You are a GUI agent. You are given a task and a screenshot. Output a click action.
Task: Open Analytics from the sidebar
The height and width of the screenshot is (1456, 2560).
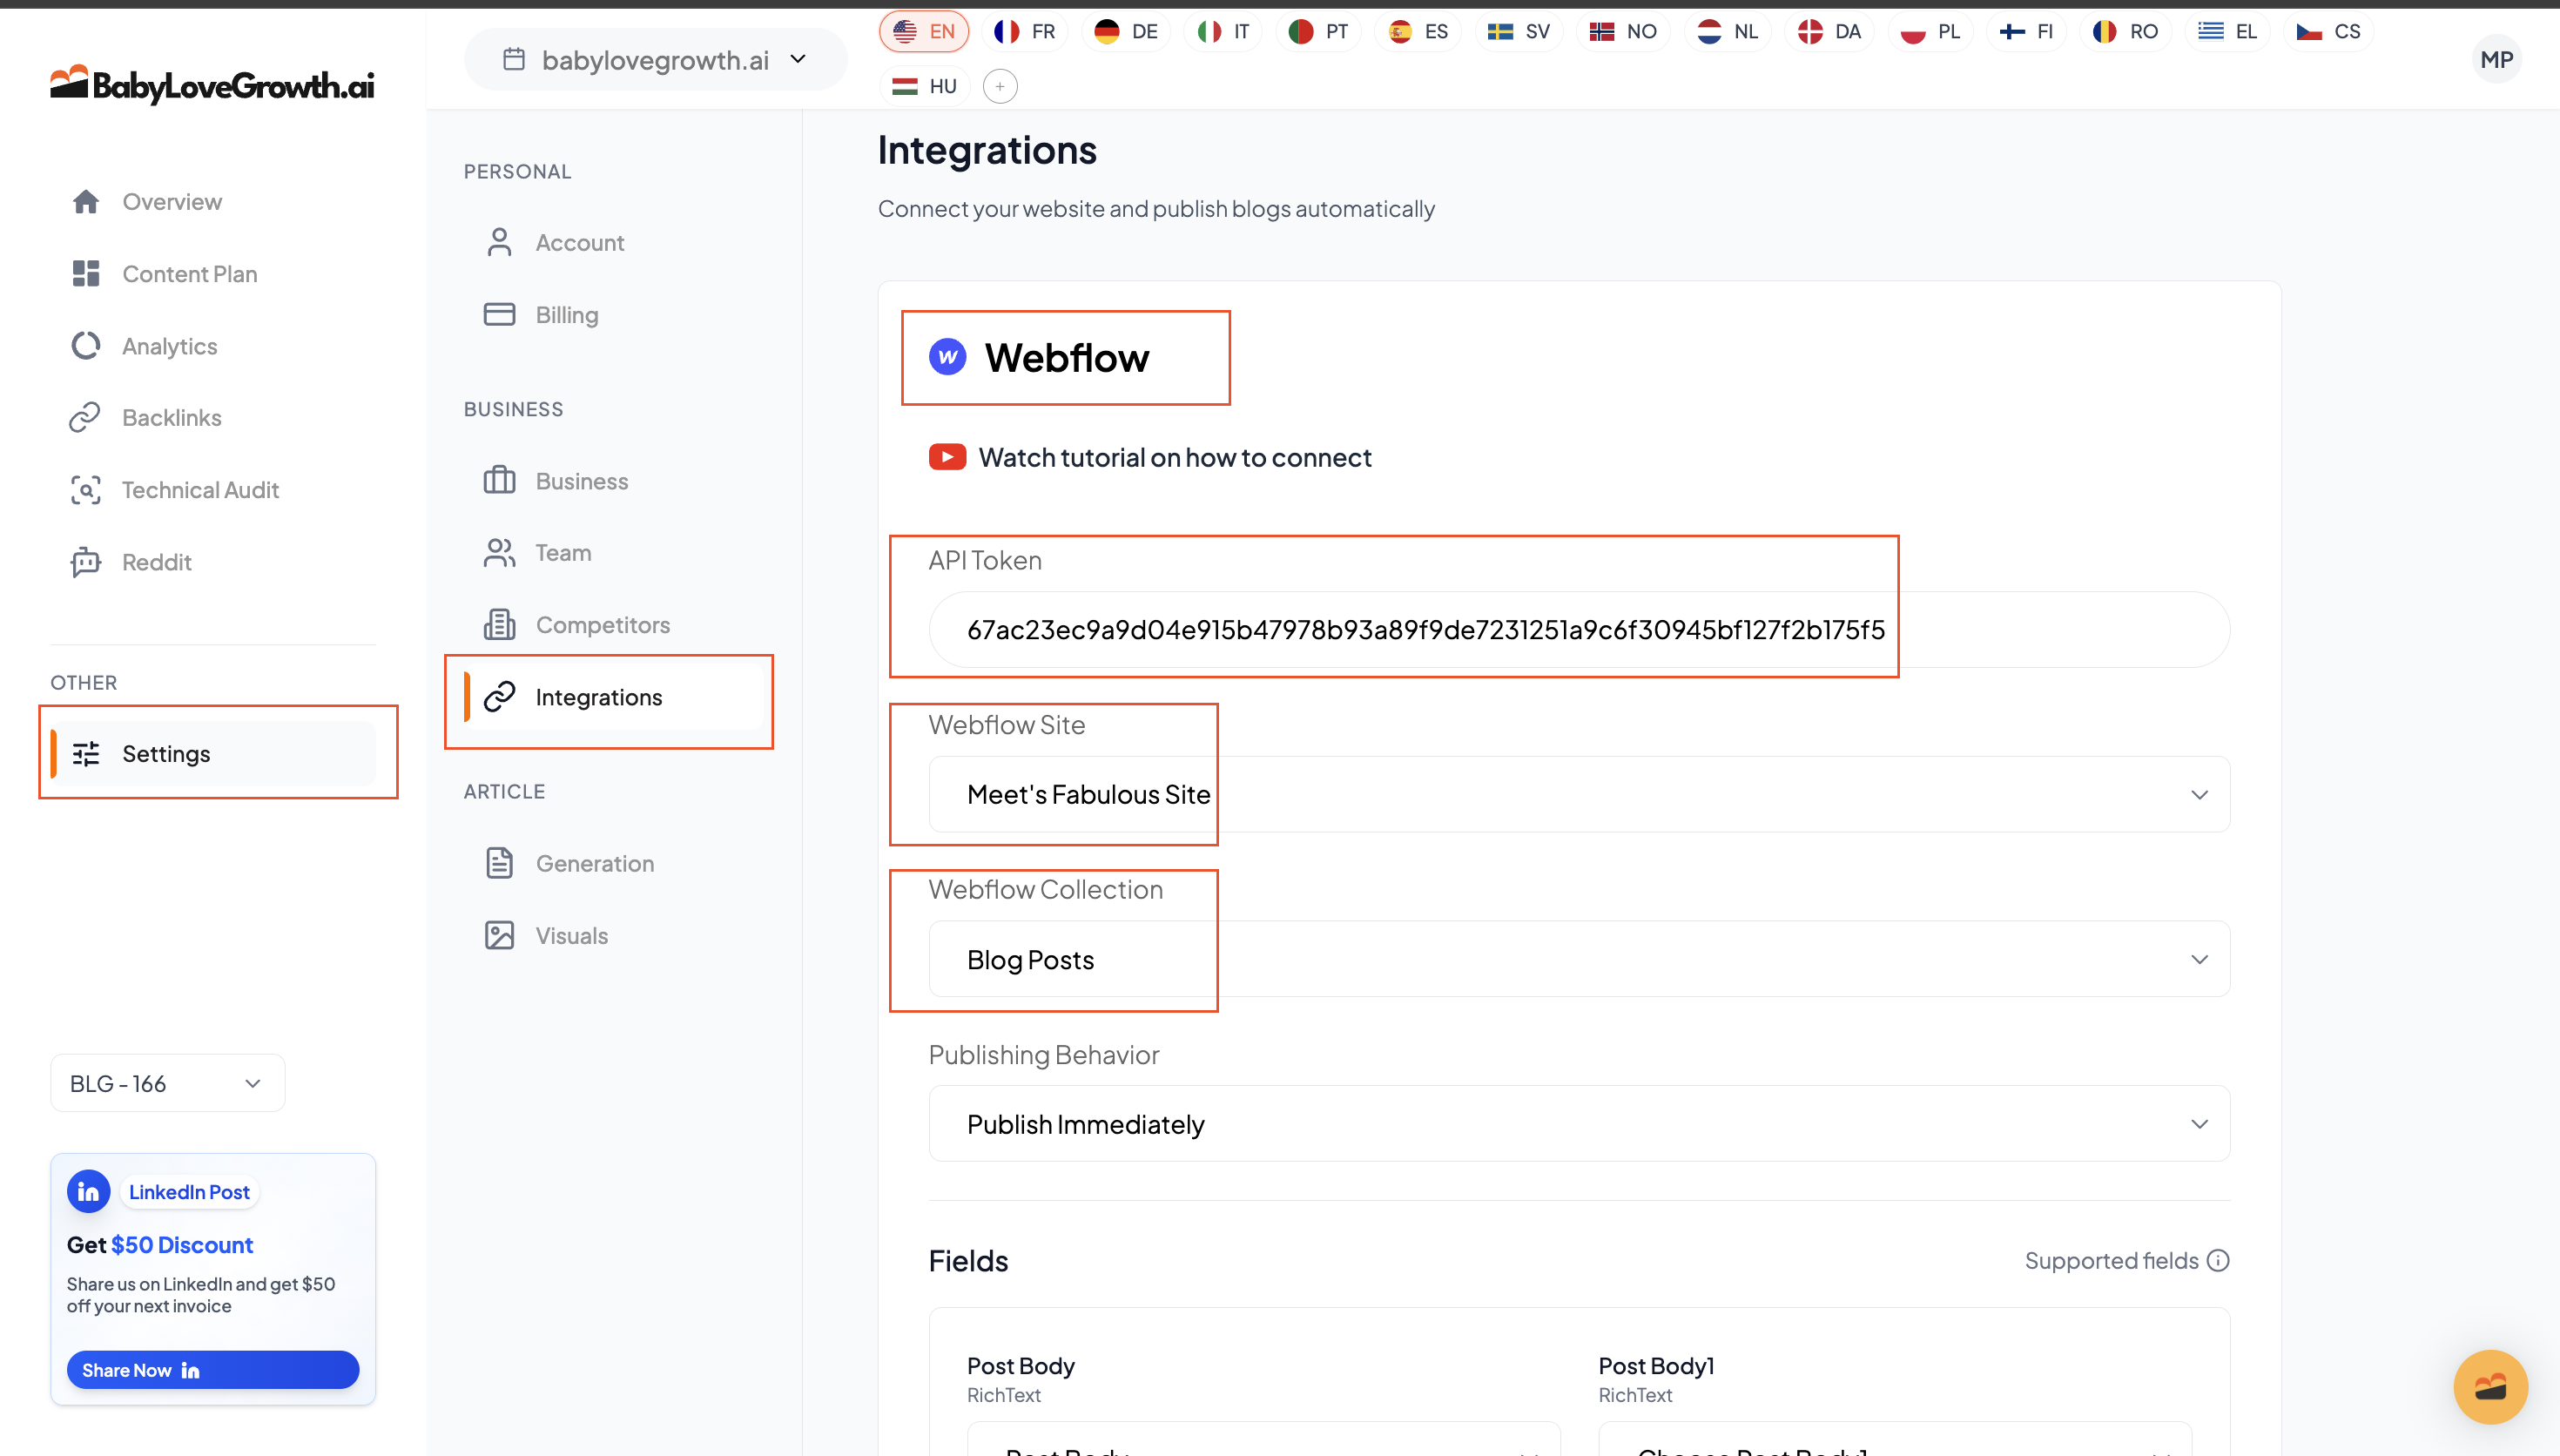pos(169,346)
